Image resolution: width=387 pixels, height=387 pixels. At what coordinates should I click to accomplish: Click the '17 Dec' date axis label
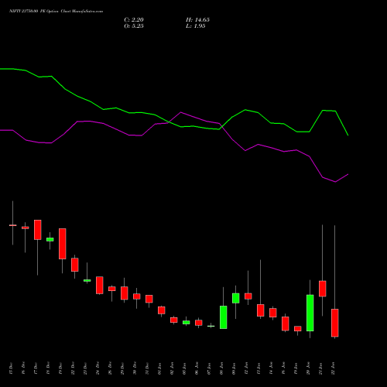click(x=36, y=368)
